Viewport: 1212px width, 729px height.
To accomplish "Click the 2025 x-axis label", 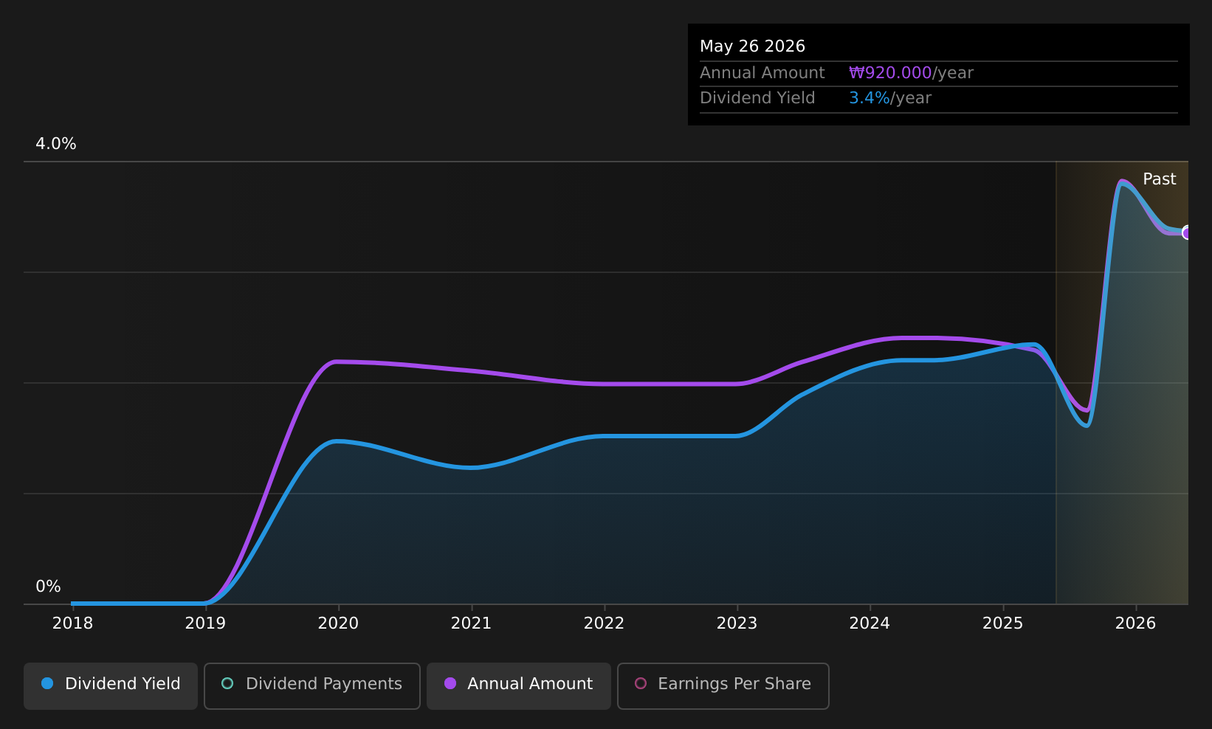I will coord(1002,623).
